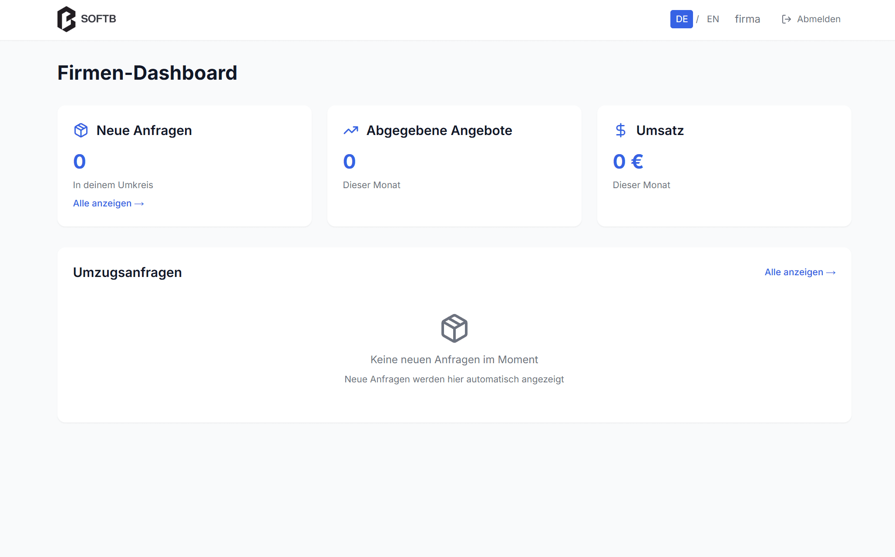
Task: Click the logout arrow icon next to Abmelden
Action: (786, 19)
